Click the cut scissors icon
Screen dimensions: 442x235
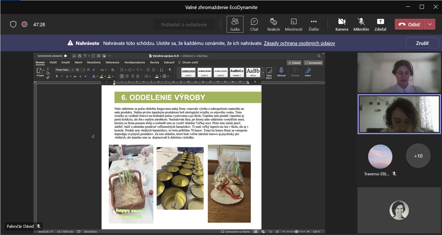click(48, 69)
